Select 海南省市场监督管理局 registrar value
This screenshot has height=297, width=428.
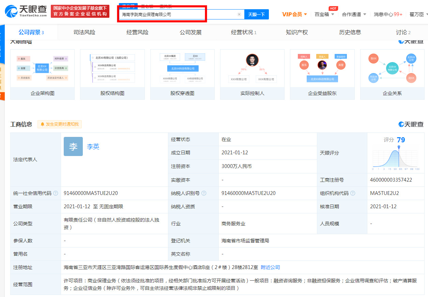245,241
